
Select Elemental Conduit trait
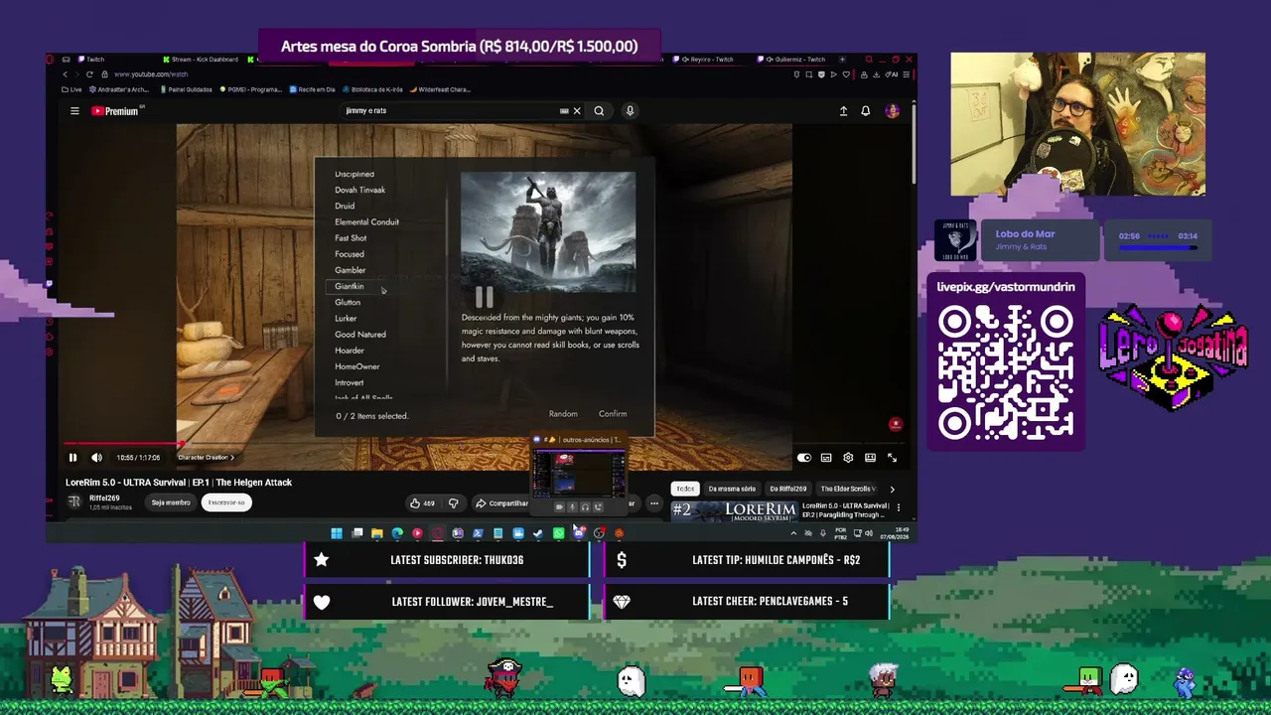[x=367, y=221]
